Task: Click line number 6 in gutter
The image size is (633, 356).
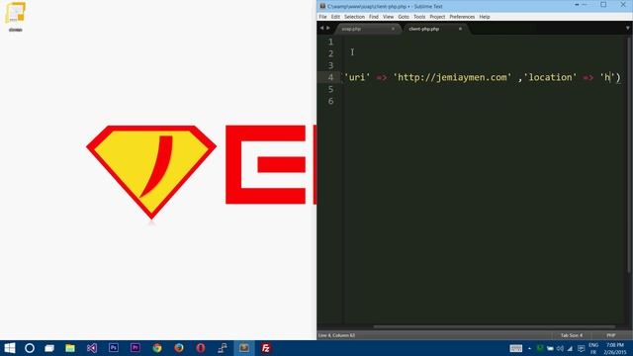Action: point(330,101)
